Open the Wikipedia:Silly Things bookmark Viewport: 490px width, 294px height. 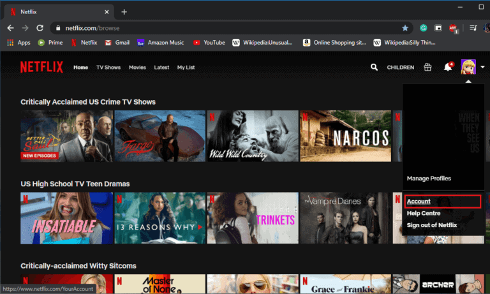(x=405, y=43)
